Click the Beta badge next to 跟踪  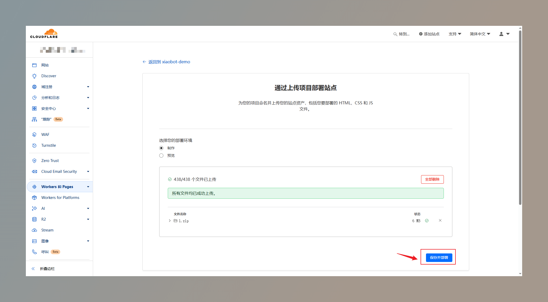pos(58,119)
